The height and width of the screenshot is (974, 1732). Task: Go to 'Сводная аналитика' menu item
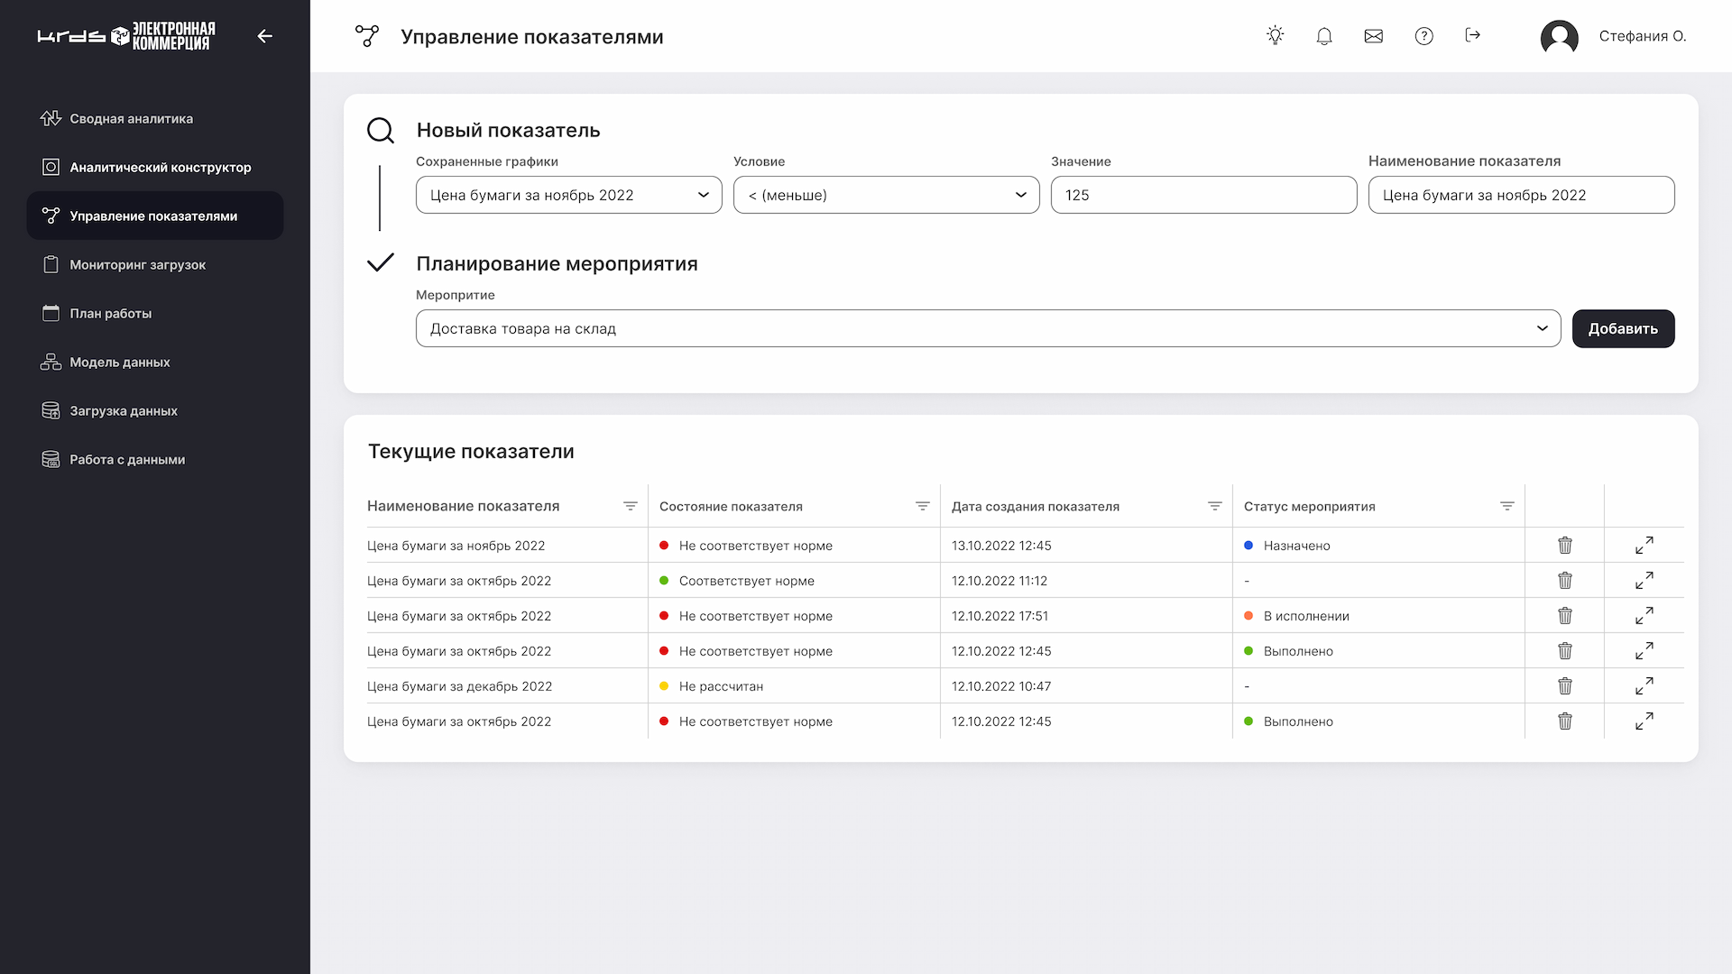click(x=132, y=119)
